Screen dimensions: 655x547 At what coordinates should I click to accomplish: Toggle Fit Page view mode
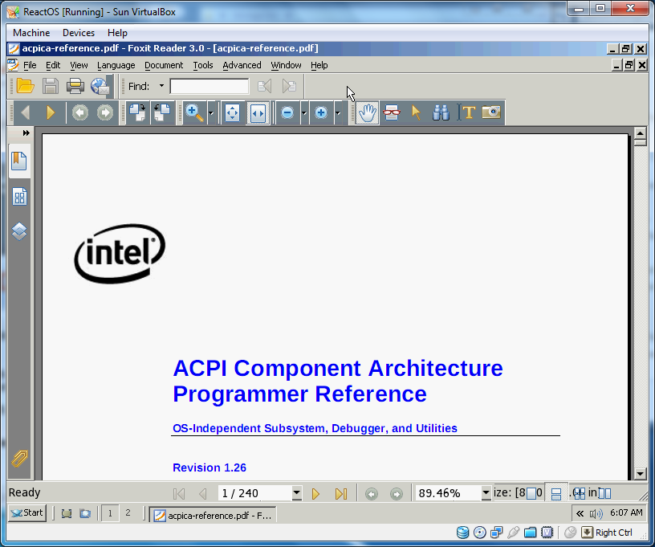tap(232, 113)
